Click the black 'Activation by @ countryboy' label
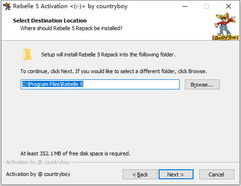The width and height of the screenshot is (241, 186). (38, 174)
